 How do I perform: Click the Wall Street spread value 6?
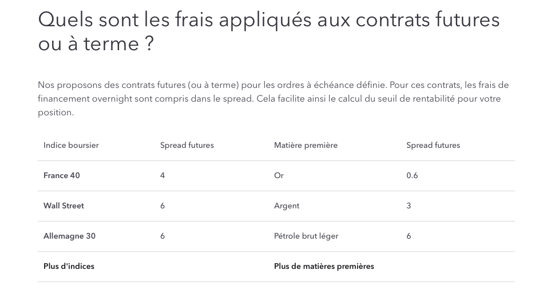pyautogui.click(x=162, y=206)
